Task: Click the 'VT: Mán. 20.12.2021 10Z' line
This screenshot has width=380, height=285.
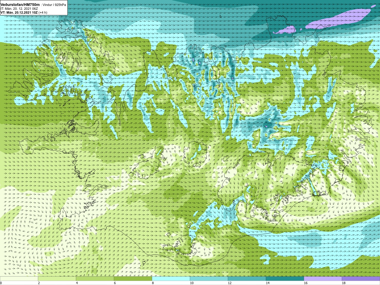Action: [x=19, y=12]
